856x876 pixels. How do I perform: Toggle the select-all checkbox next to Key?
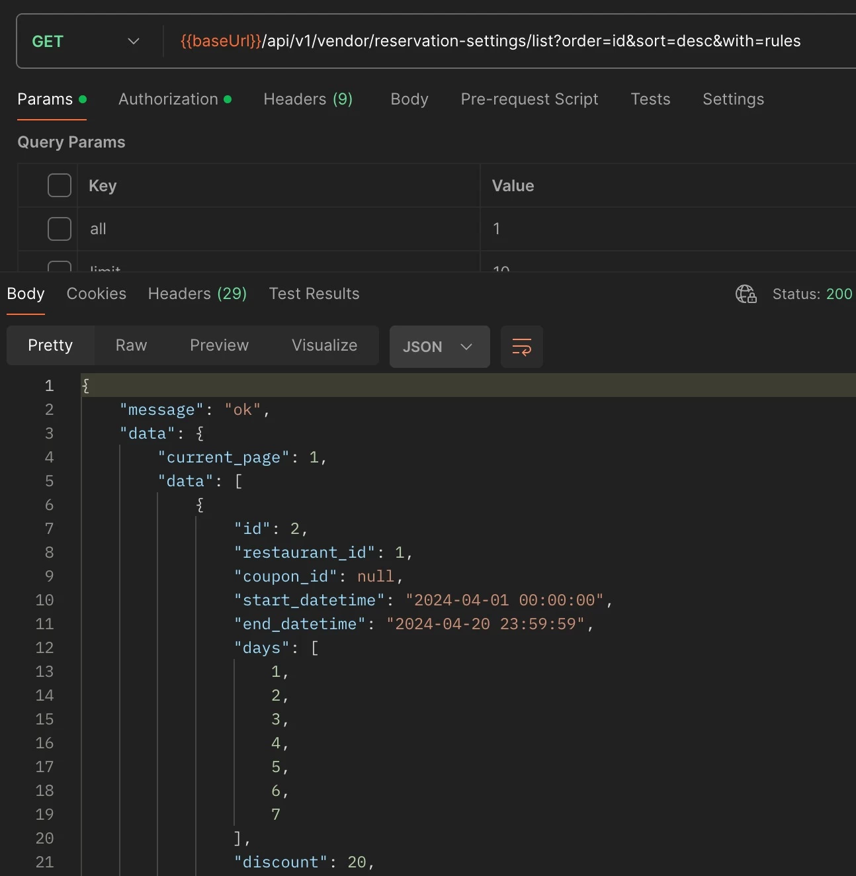(x=60, y=185)
